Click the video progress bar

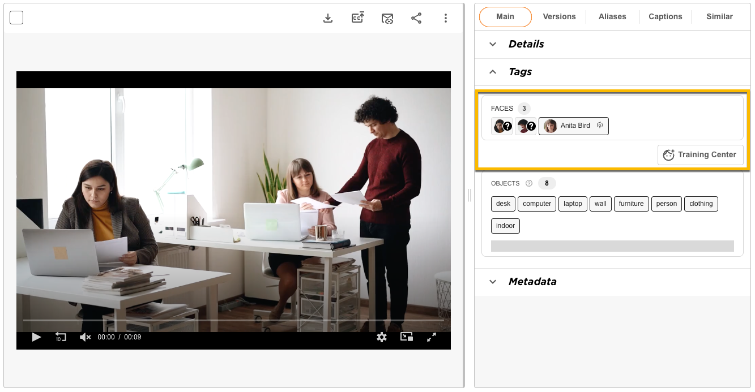coord(233,321)
